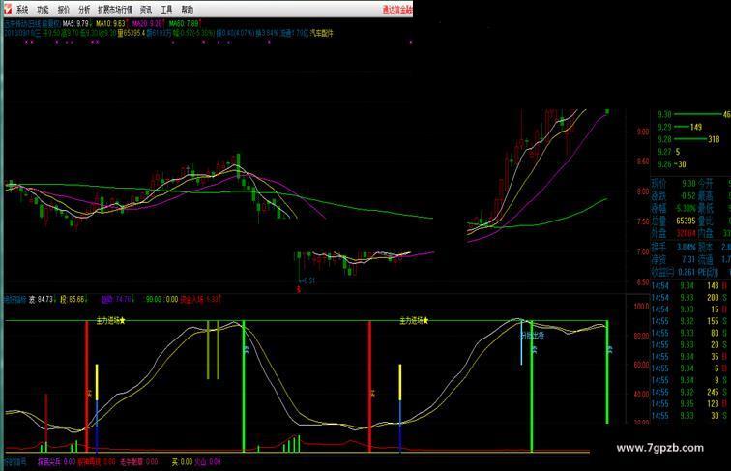The width and height of the screenshot is (731, 471).
Task: Open the 资讯 menu
Action: pyautogui.click(x=146, y=10)
